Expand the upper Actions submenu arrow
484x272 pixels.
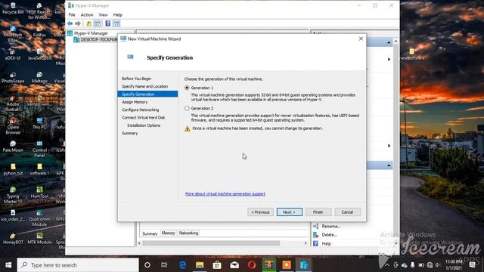pos(389,59)
